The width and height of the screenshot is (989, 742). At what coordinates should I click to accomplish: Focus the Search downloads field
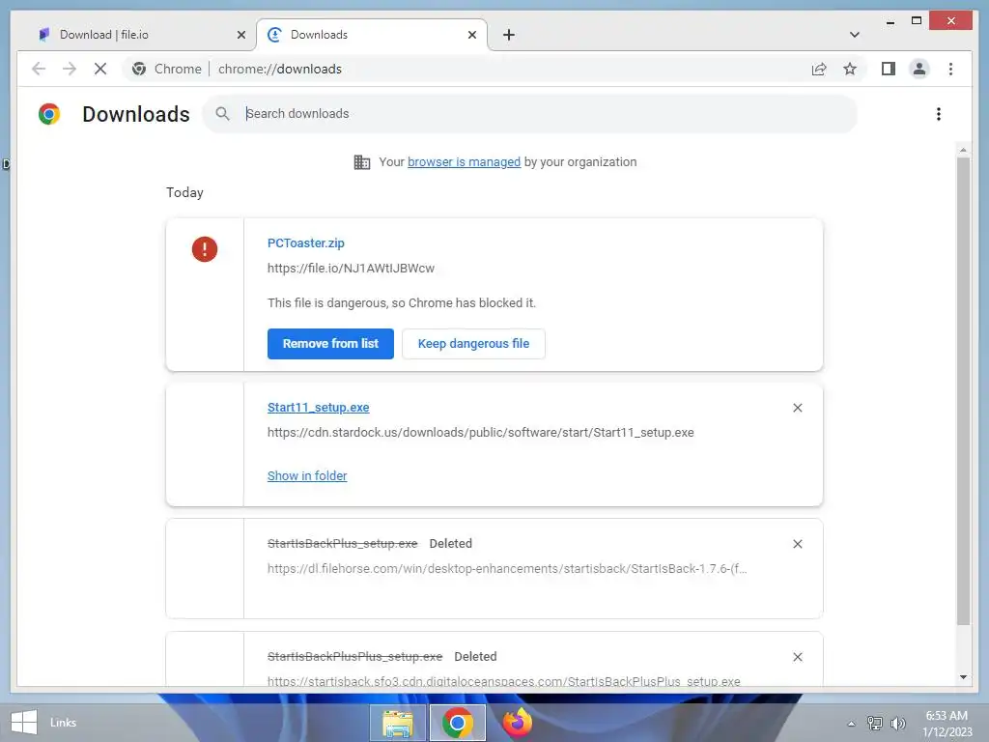coord(530,114)
